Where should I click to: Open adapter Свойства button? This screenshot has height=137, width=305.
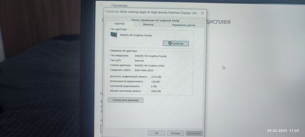tap(176, 44)
